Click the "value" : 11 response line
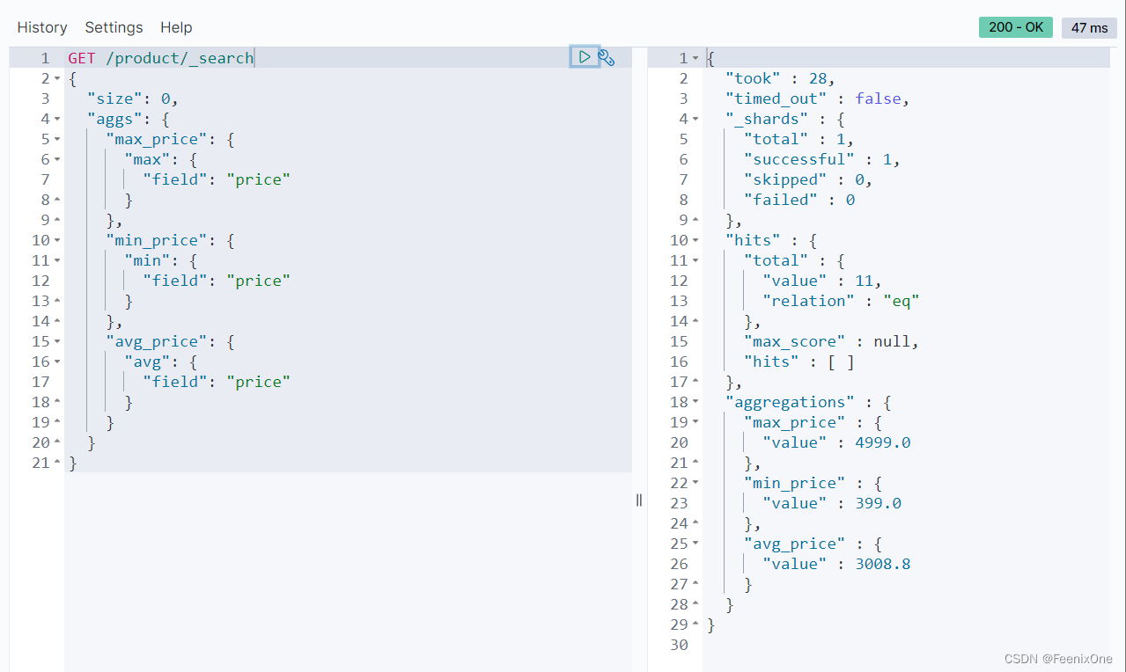Screen dimensions: 1126x672 pos(822,281)
